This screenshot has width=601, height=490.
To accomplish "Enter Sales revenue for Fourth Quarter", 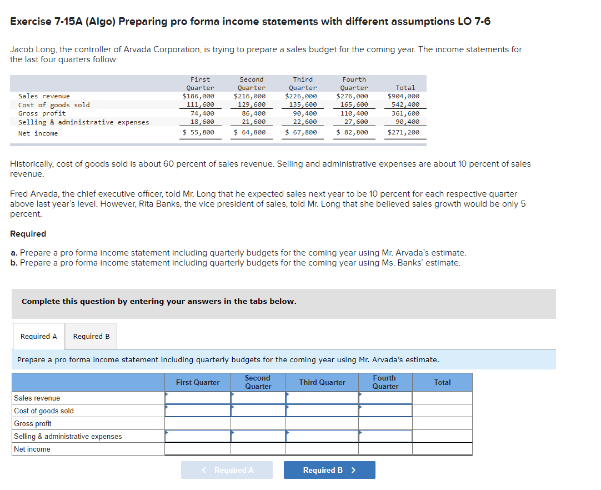I will 385,397.
